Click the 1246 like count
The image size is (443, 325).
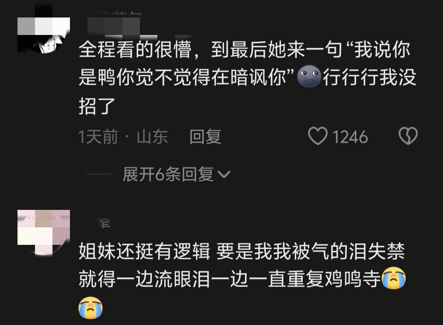point(350,137)
